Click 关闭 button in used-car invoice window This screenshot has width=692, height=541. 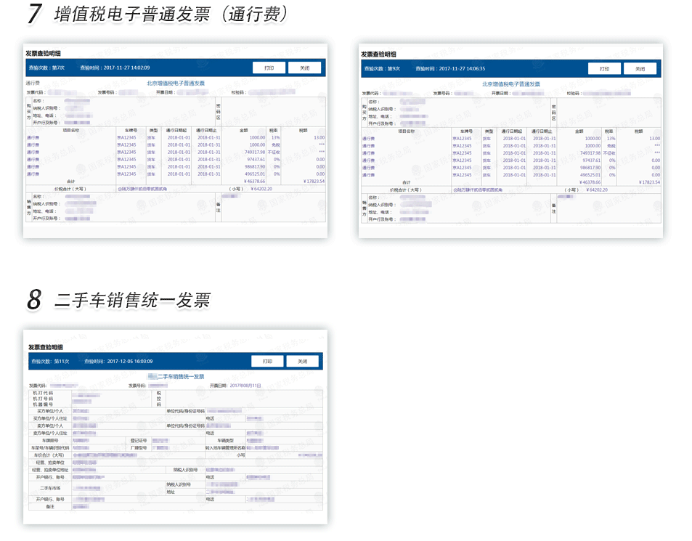(303, 360)
